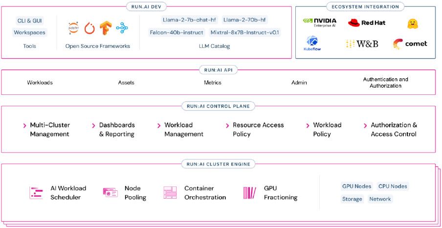Open the Metrics API item
442x228 pixels.
pos(213,83)
